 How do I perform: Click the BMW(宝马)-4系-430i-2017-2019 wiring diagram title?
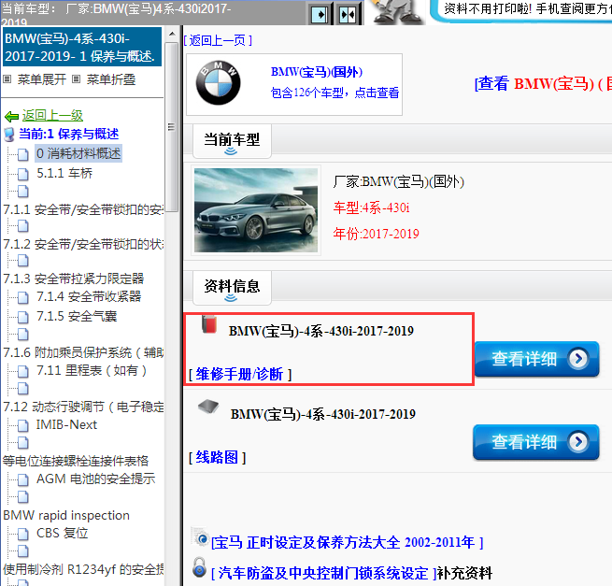[x=322, y=414]
